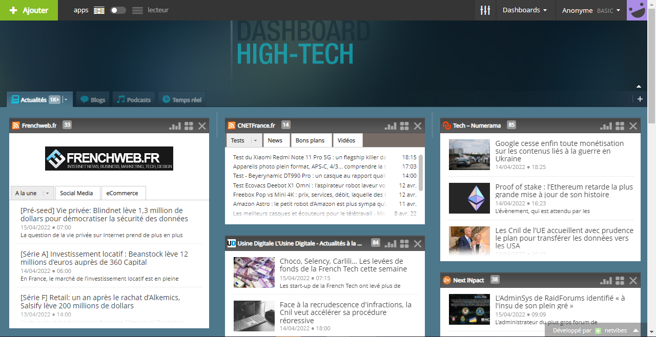
Task: Click the Usine Digitale UD logo icon
Action: [232, 243]
